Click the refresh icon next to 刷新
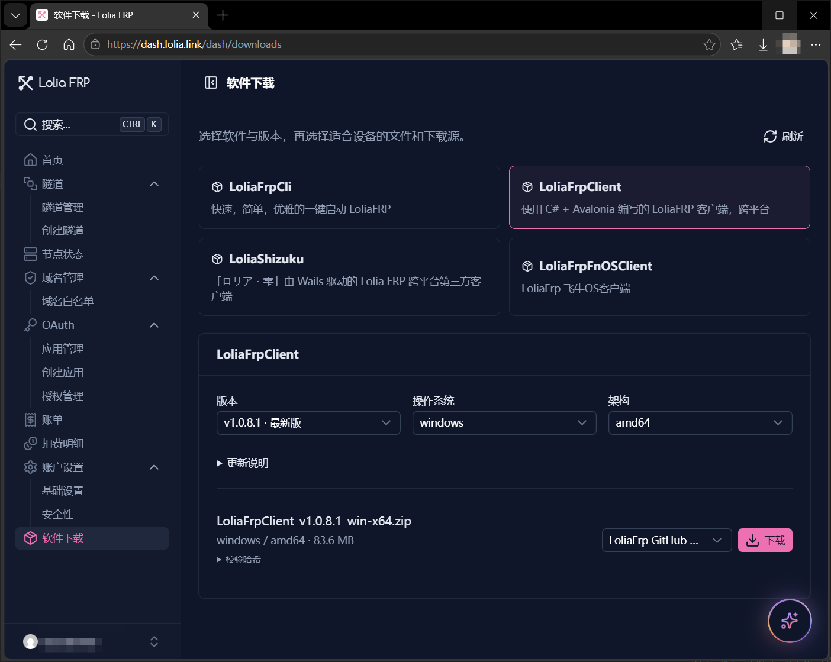Screen dimensions: 831x662 click(x=770, y=137)
